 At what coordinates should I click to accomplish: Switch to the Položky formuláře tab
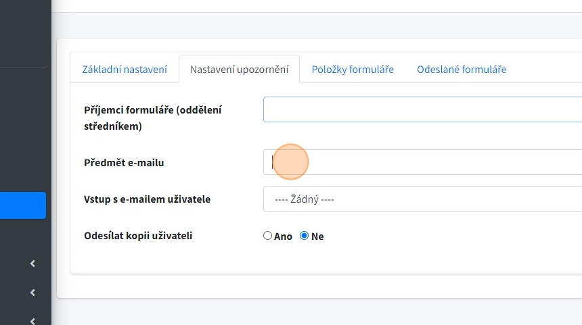pyautogui.click(x=353, y=70)
